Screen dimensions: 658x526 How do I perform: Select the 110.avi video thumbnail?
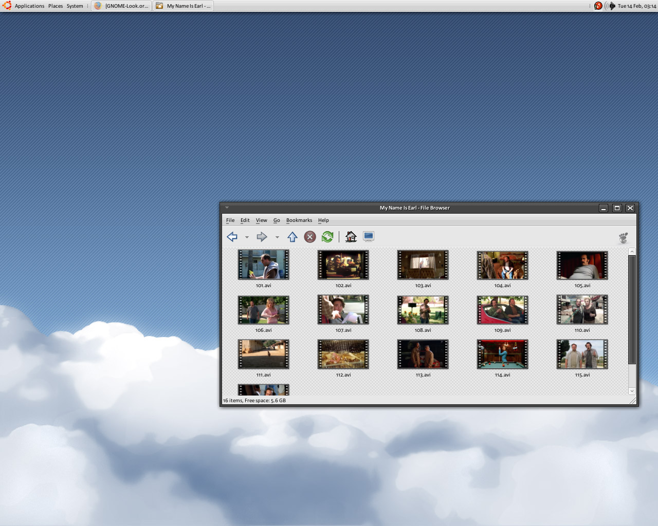[582, 309]
